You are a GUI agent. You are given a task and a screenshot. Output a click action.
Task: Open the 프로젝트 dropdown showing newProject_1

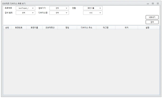tap(25, 8)
